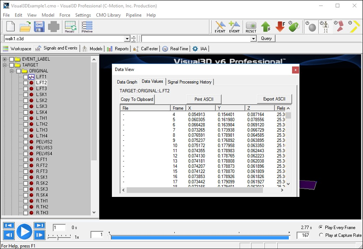Check the TARGET folder checkbox

(x=11, y=65)
